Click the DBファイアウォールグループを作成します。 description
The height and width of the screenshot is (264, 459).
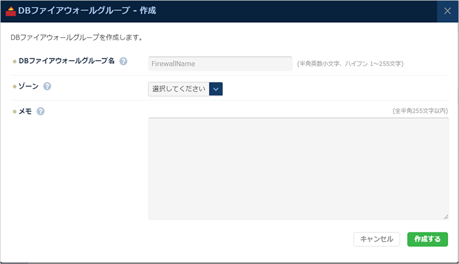click(x=77, y=38)
